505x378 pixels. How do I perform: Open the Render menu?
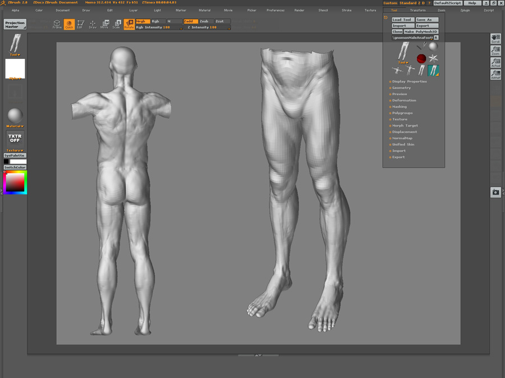click(x=299, y=10)
